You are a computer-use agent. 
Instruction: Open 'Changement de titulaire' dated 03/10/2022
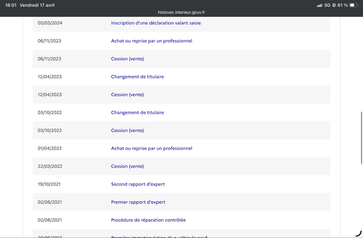click(137, 112)
